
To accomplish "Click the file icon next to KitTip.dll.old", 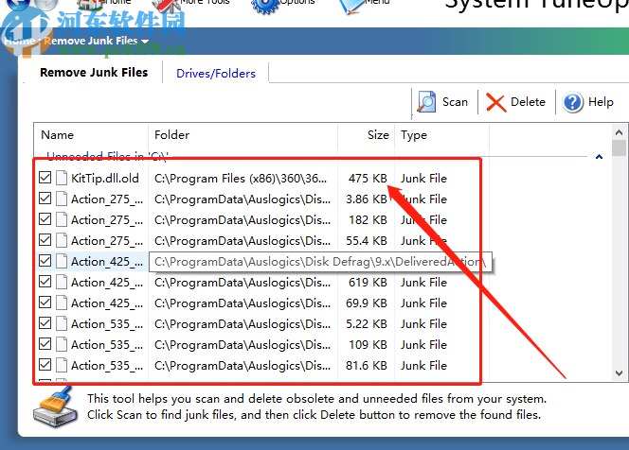I will 62,178.
